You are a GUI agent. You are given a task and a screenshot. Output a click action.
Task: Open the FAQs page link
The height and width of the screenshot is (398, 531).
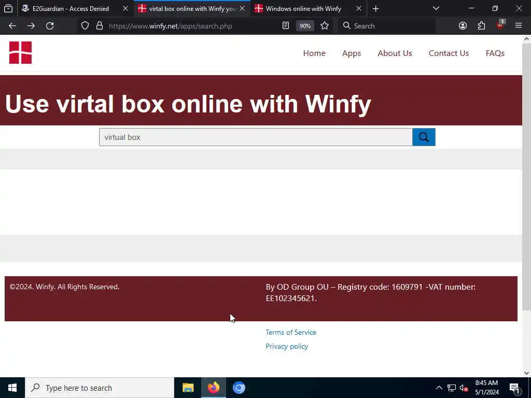(x=495, y=53)
